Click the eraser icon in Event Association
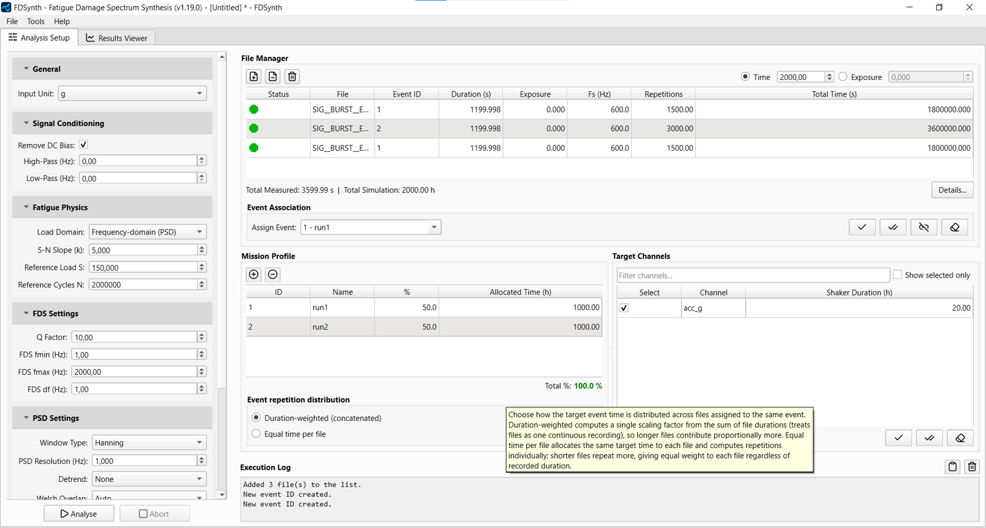The height and width of the screenshot is (528, 986). (955, 227)
